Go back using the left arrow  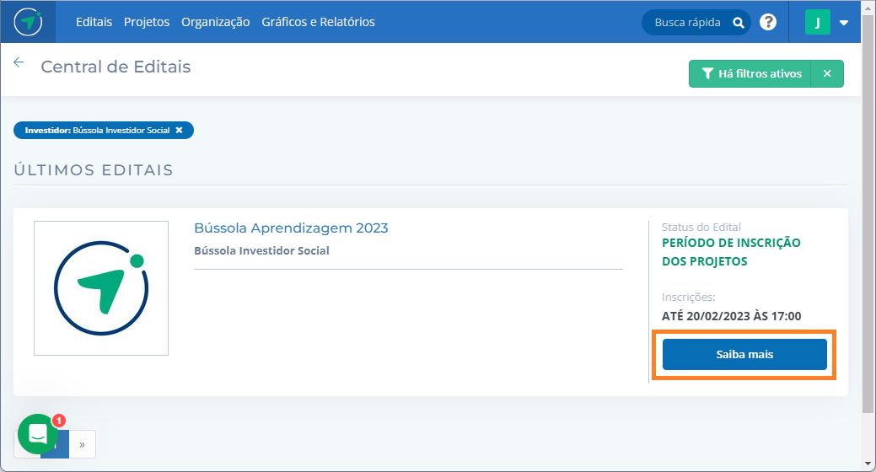(x=19, y=62)
